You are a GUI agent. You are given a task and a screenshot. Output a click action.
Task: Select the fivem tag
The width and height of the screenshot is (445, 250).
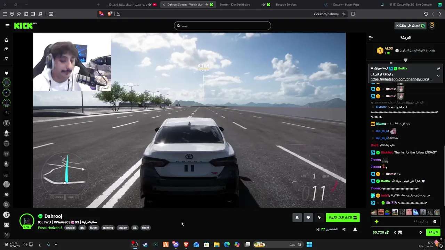coord(94,228)
